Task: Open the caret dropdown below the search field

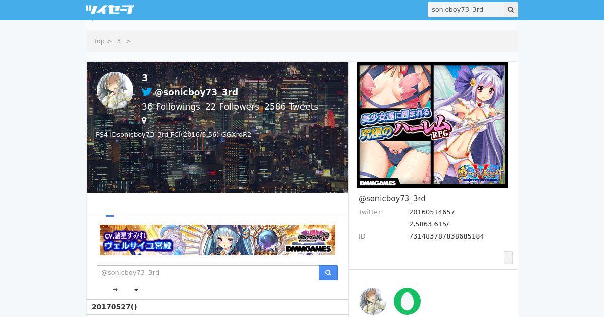Action: point(136,290)
